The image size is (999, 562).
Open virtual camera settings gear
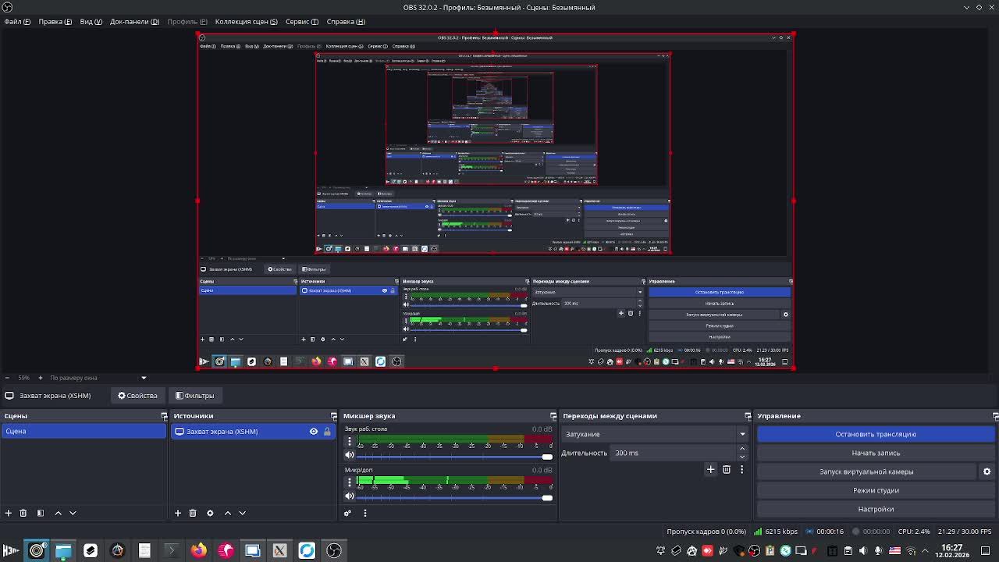coord(987,471)
